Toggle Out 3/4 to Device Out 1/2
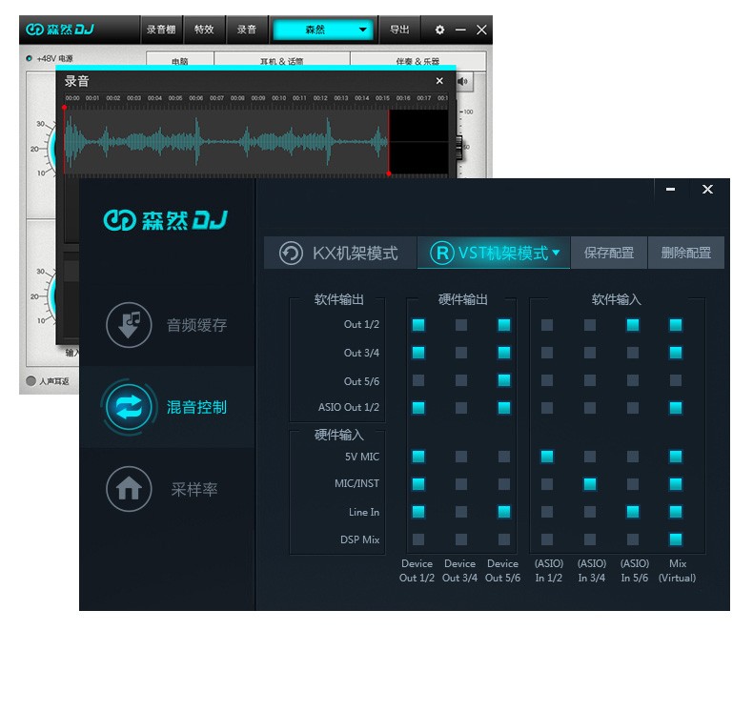 (x=418, y=353)
